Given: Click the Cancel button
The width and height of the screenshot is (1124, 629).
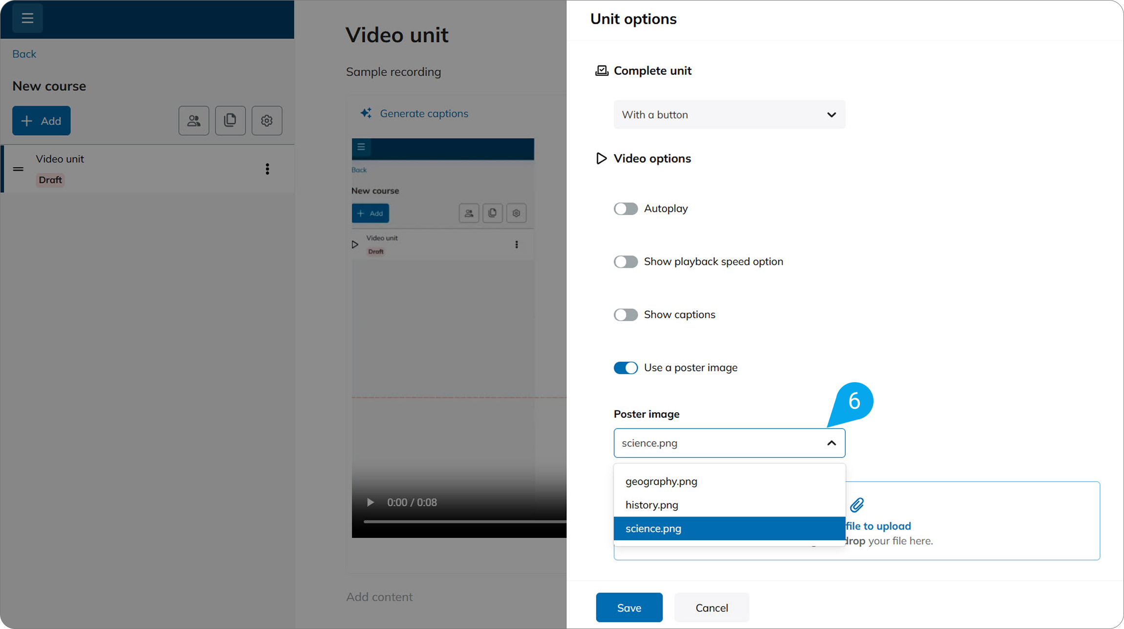Looking at the screenshot, I should (711, 608).
